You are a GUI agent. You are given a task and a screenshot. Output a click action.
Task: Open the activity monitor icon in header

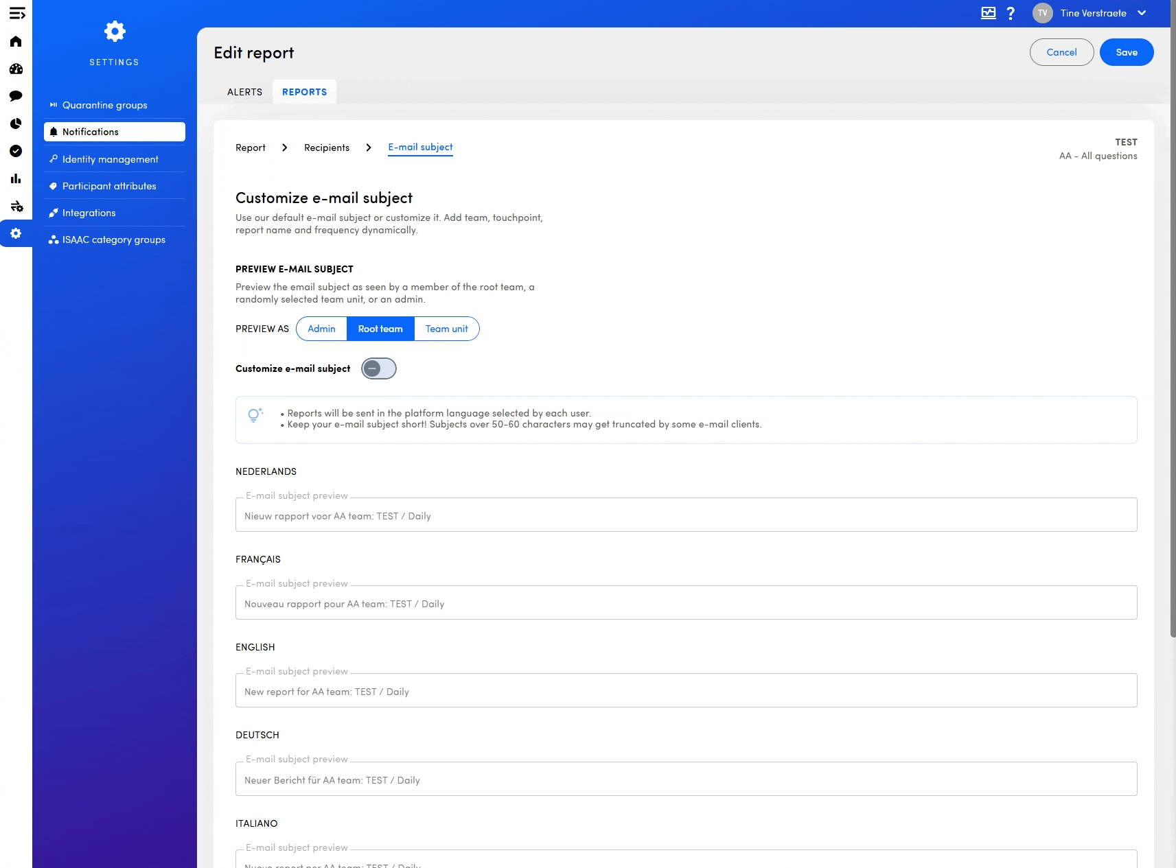tap(988, 13)
